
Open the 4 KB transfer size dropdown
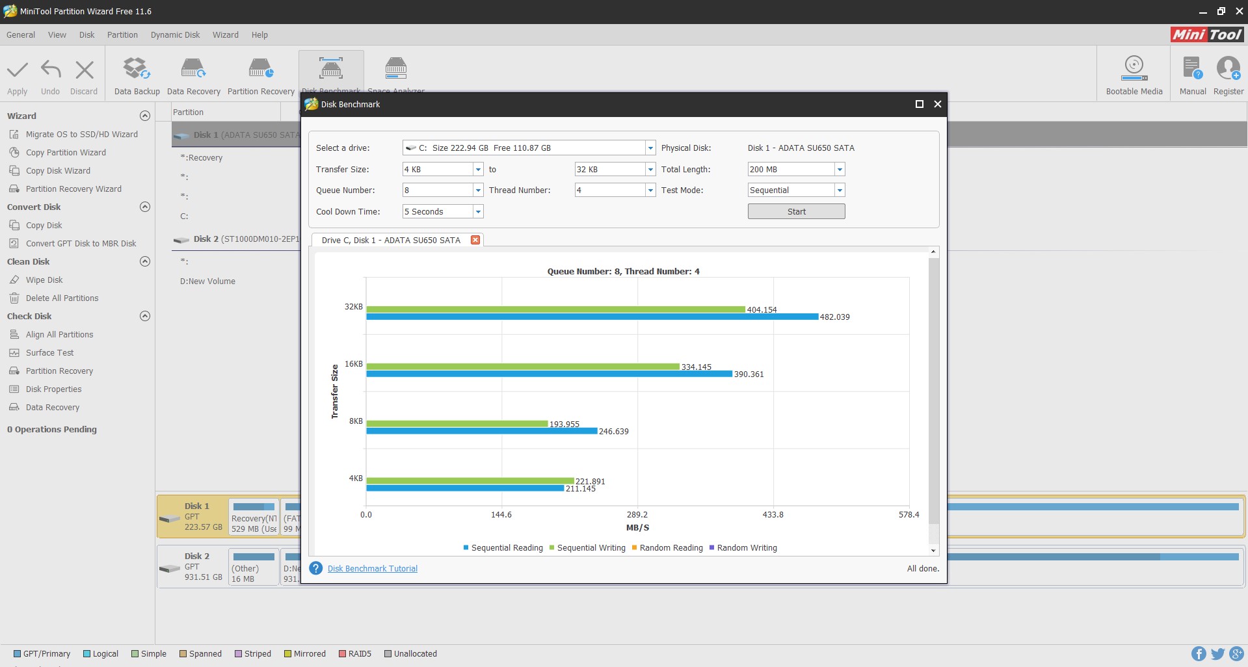[478, 169]
